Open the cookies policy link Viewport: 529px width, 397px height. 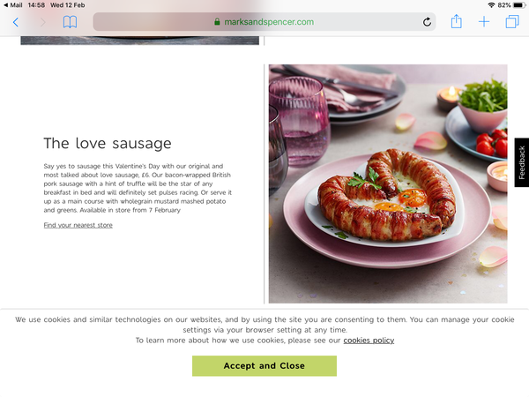coord(369,341)
